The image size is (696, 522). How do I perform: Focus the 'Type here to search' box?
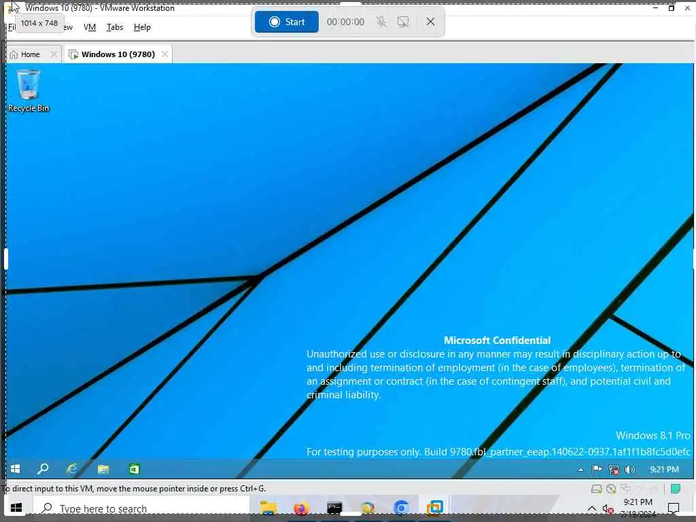(141, 508)
